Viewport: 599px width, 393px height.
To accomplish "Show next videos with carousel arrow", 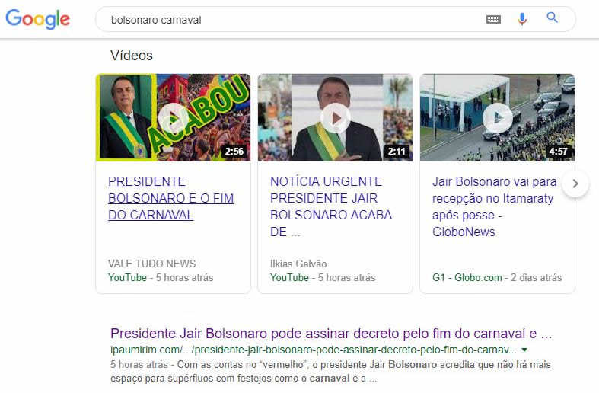I will click(x=575, y=184).
